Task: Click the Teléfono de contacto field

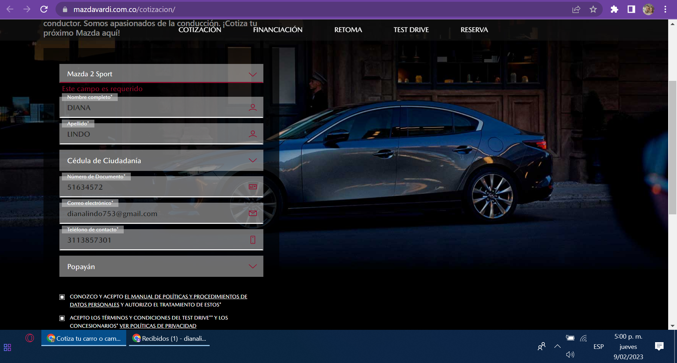Action: pos(161,240)
